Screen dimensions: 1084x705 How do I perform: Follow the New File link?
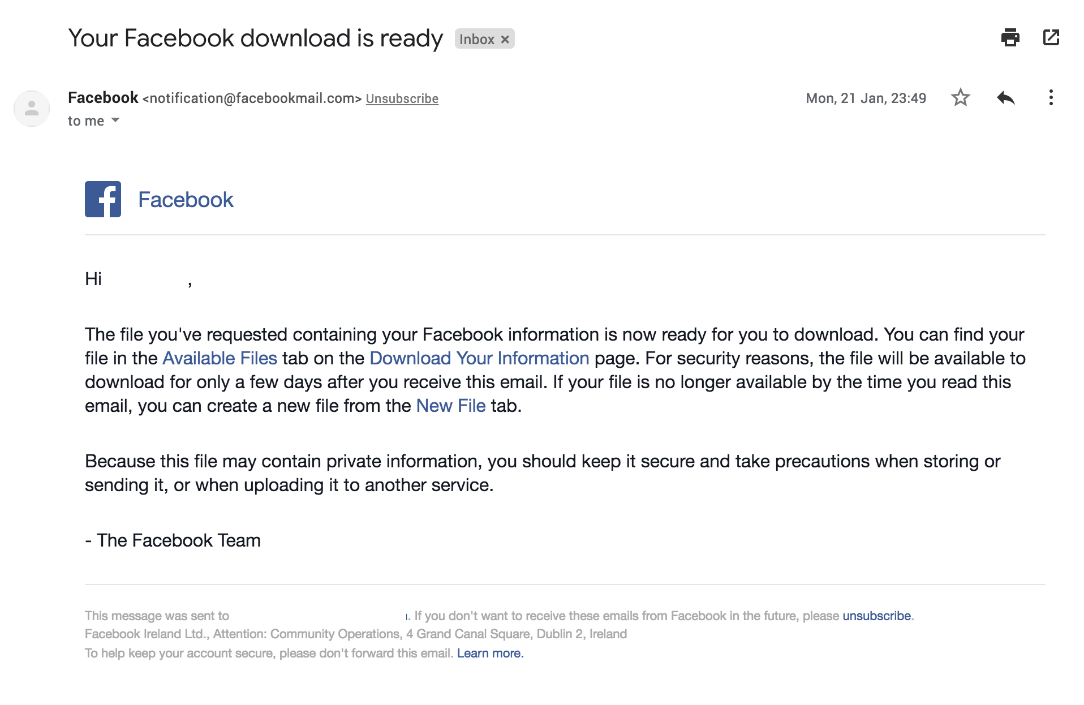click(451, 406)
